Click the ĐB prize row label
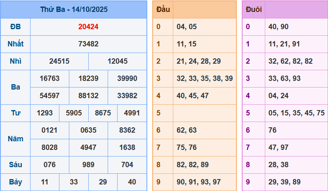Image resolution: width=328 pixels, height=191 pixels. click(15, 27)
